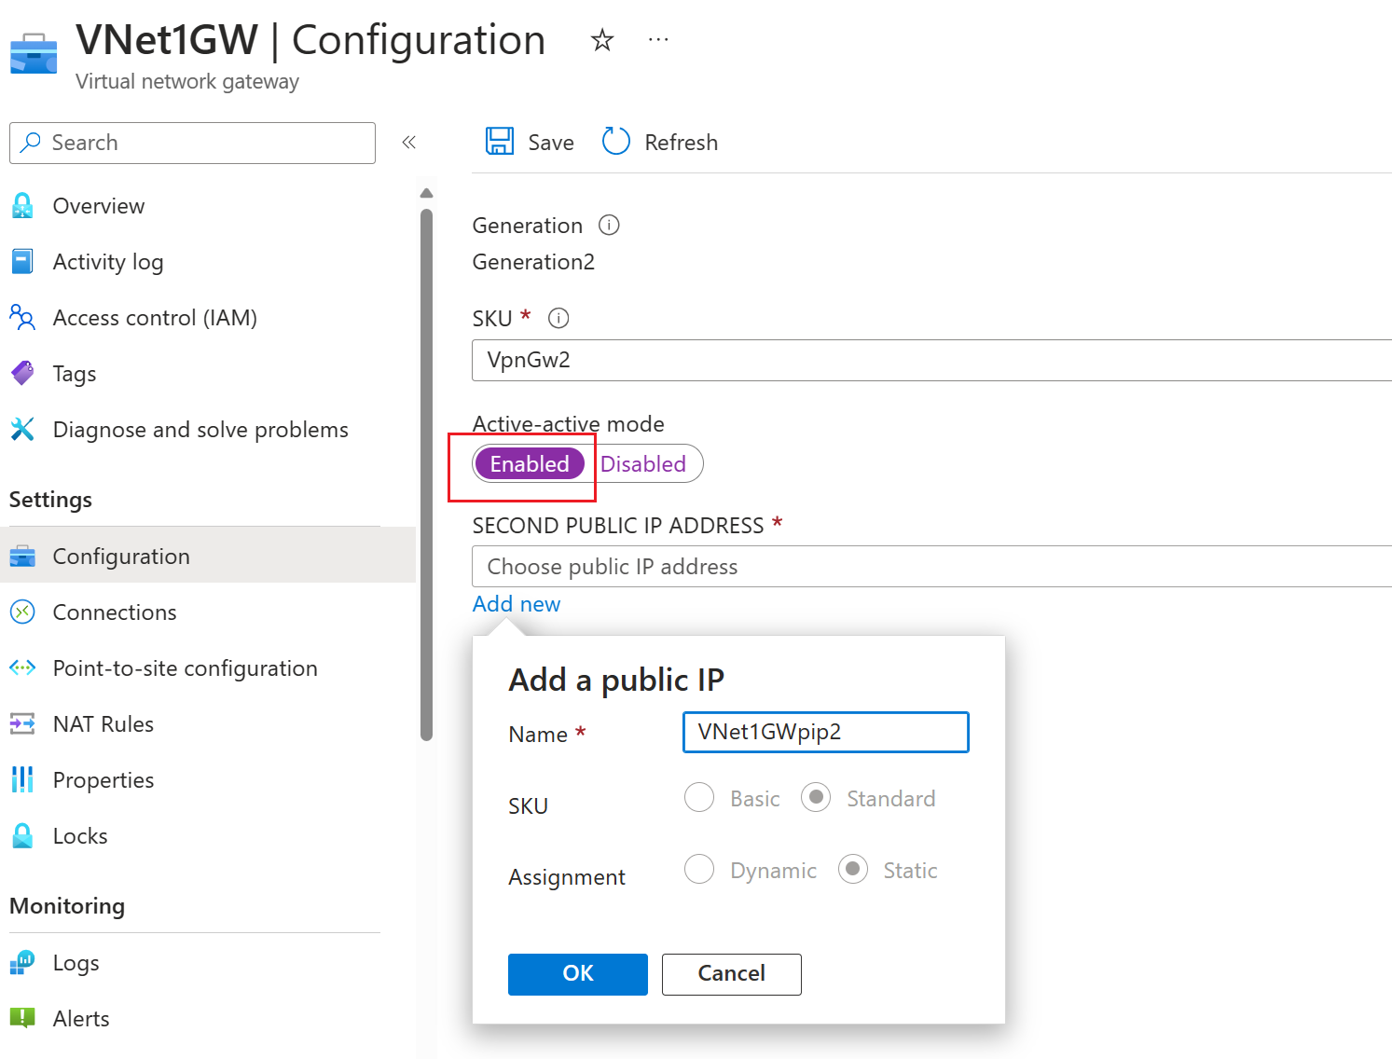Select the Basic SKU radio button
1392x1059 pixels.
(x=699, y=798)
